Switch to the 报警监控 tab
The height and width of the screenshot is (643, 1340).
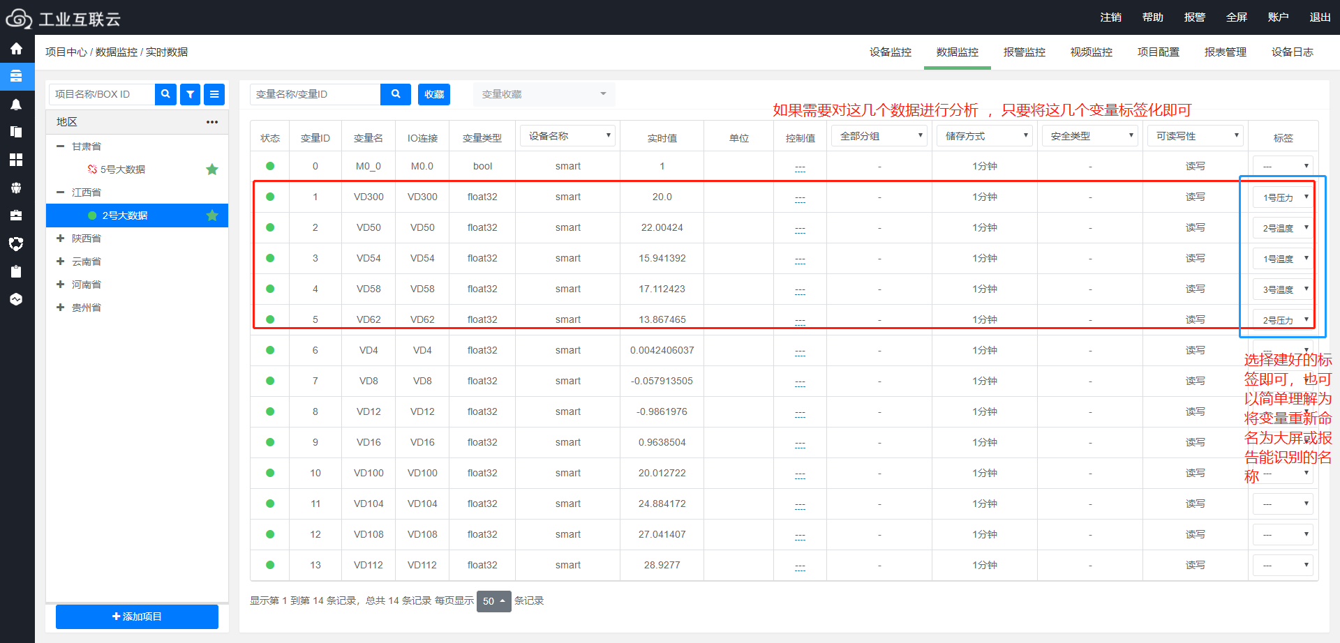pyautogui.click(x=1025, y=52)
